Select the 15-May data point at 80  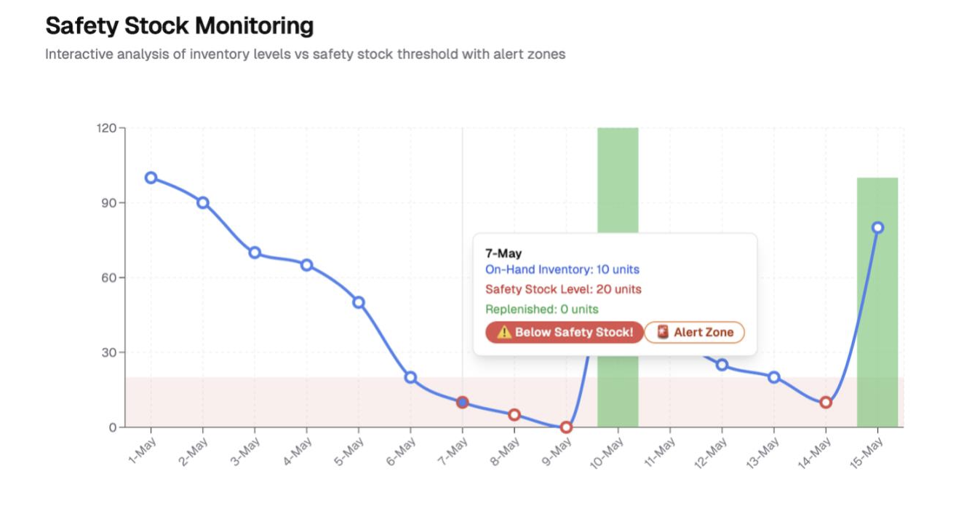coord(877,228)
